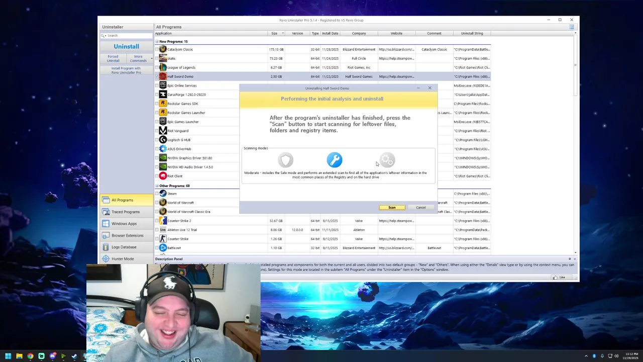The image size is (643, 362).
Task: Switch to All Programs view
Action: pos(126,200)
